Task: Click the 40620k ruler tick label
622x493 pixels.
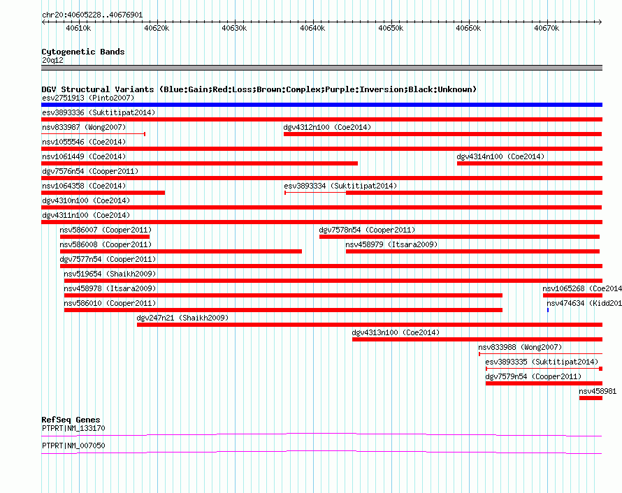Action: pos(157,28)
